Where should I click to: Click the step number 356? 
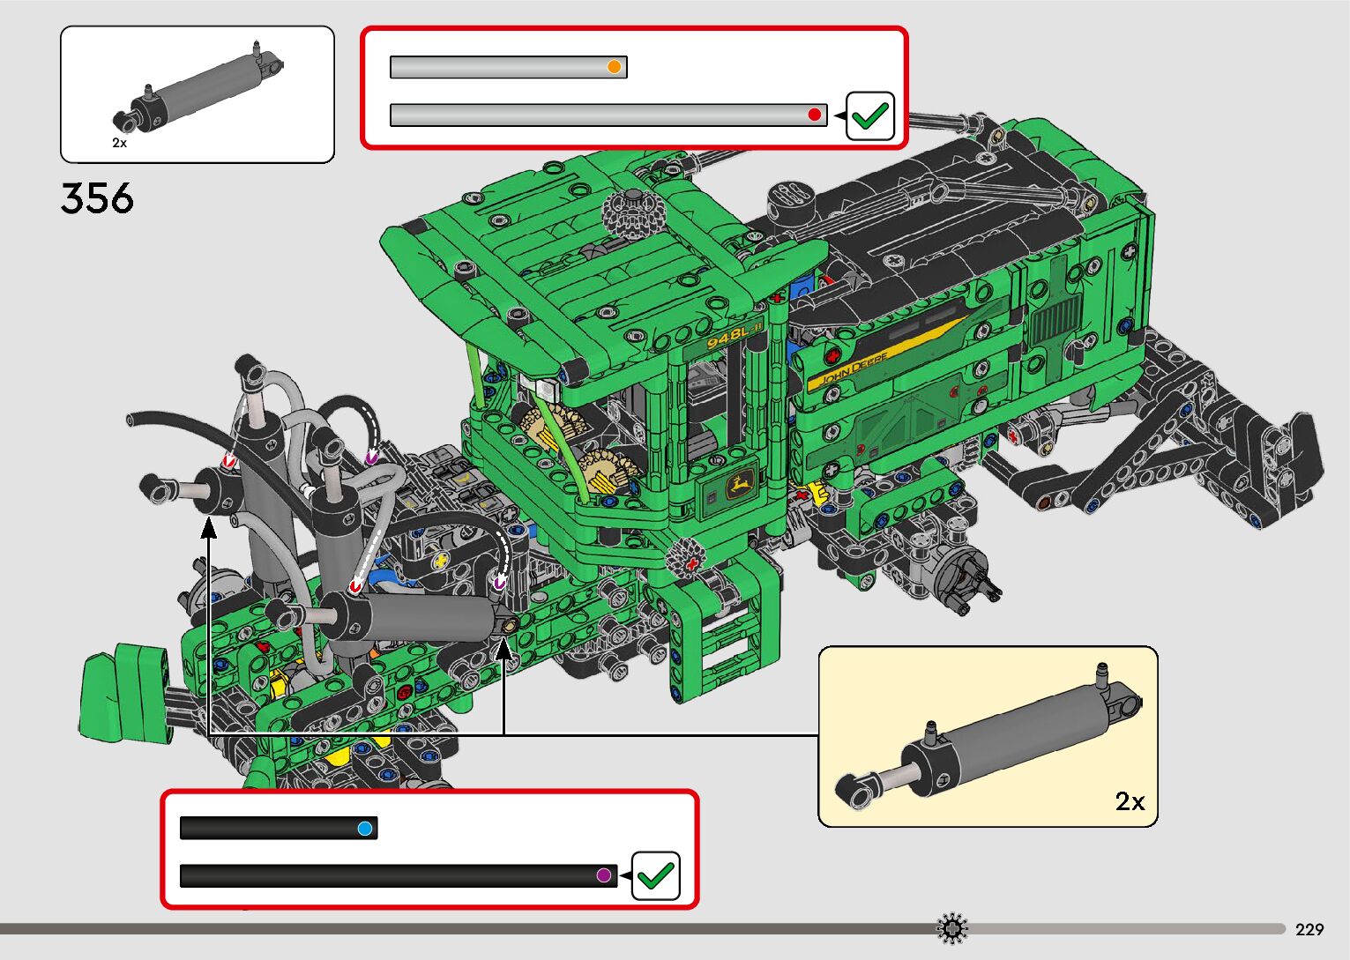[97, 198]
